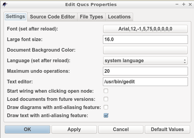The width and height of the screenshot is (194, 138).
Task: Click the Large font size field
Action: 145,39
